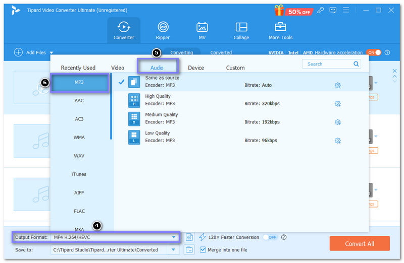Switch to the Audio tab
This screenshot has height=263, width=404.
point(157,68)
